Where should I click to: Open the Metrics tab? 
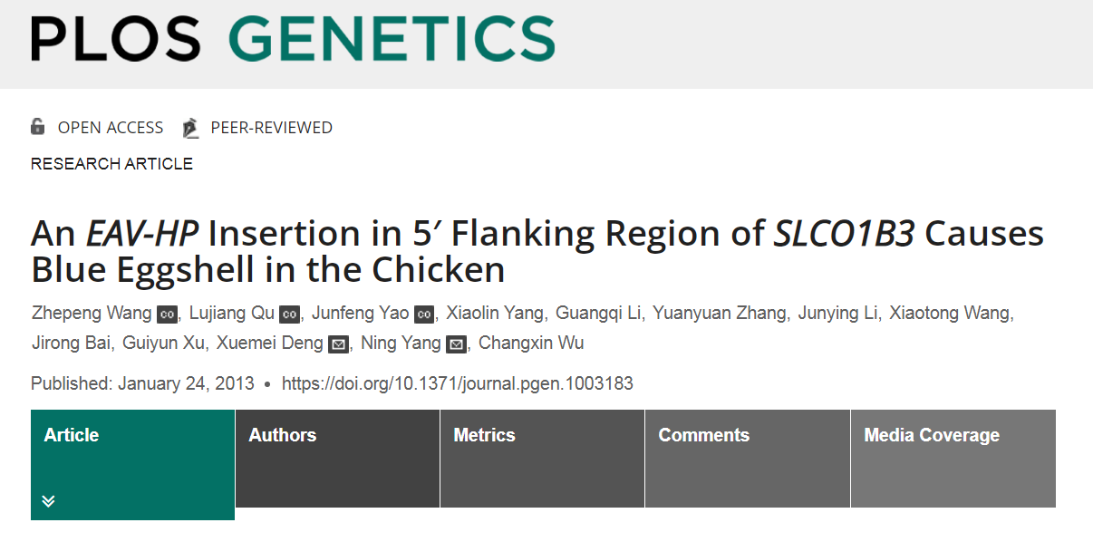[542, 459]
